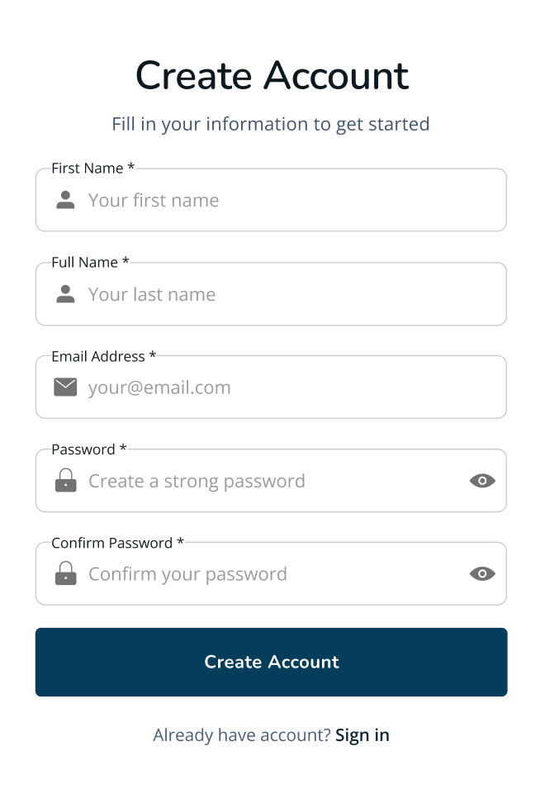Click the Fill in your information subtitle
This screenshot has height=808, width=545.
(x=271, y=124)
